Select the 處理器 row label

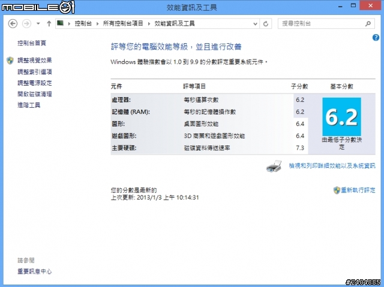pyautogui.click(x=121, y=99)
